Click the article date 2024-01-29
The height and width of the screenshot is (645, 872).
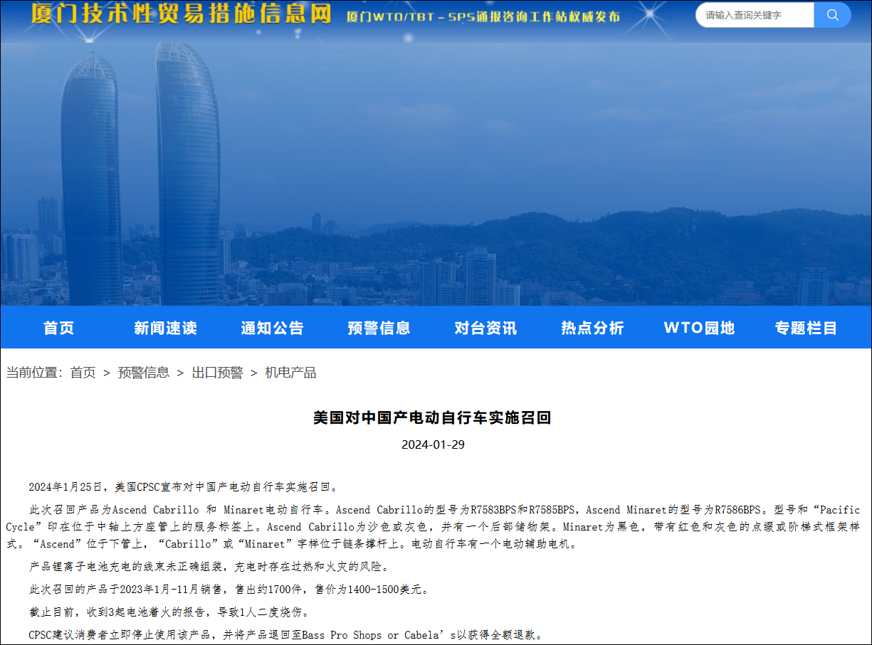[433, 445]
